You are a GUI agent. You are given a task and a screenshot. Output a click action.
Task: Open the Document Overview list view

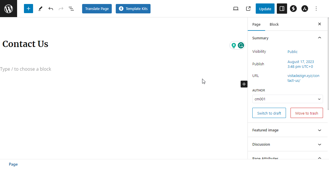coord(71,9)
